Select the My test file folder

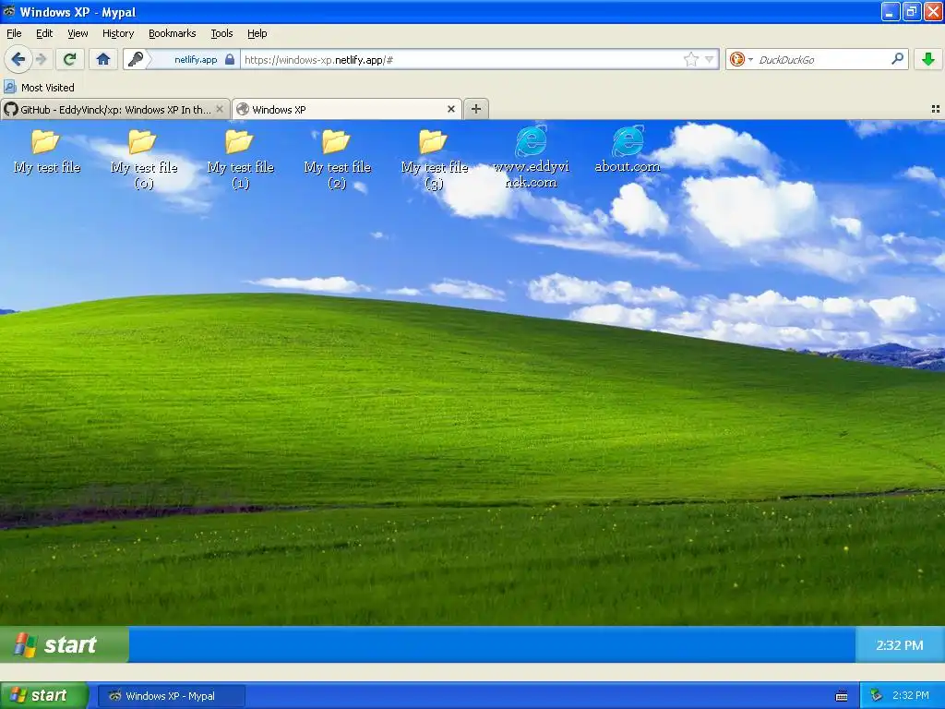point(46,151)
